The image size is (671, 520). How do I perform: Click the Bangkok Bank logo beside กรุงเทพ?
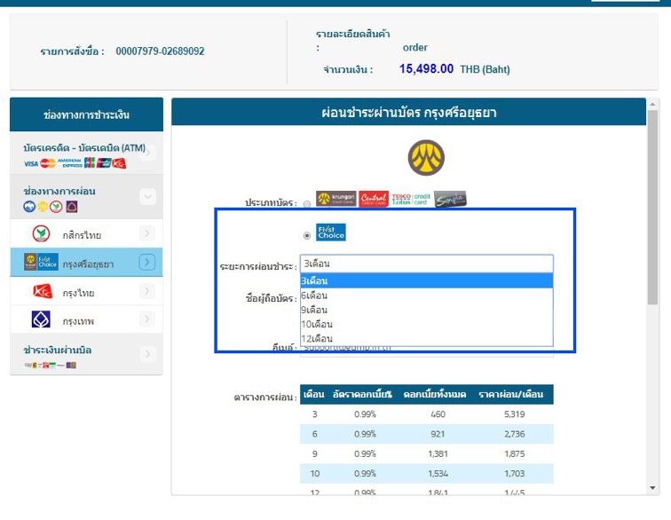(41, 319)
